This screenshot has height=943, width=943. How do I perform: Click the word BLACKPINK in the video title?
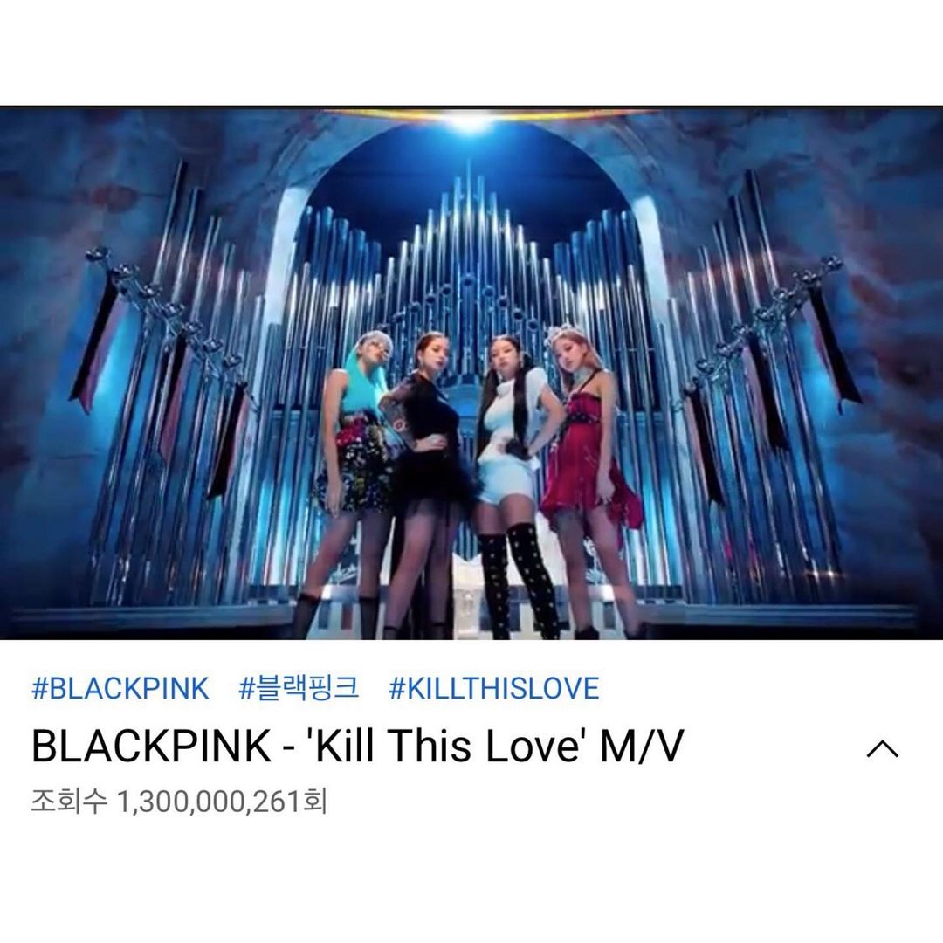tap(151, 746)
